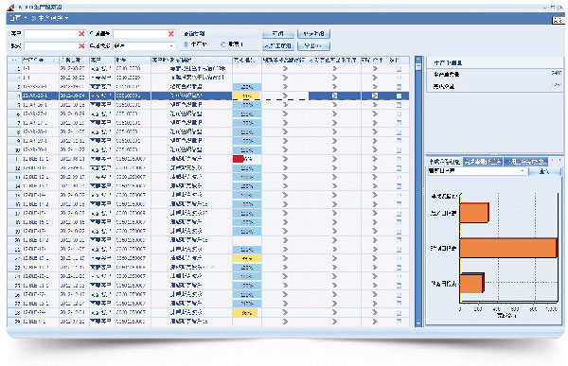
Task: Click the red X beside the second top-row input
Action: (171, 34)
